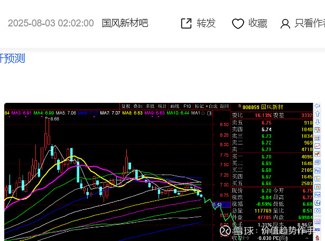This screenshot has width=325, height=241.
Task: Click the down arrow icon in chart sidebar
Action: click(317, 122)
